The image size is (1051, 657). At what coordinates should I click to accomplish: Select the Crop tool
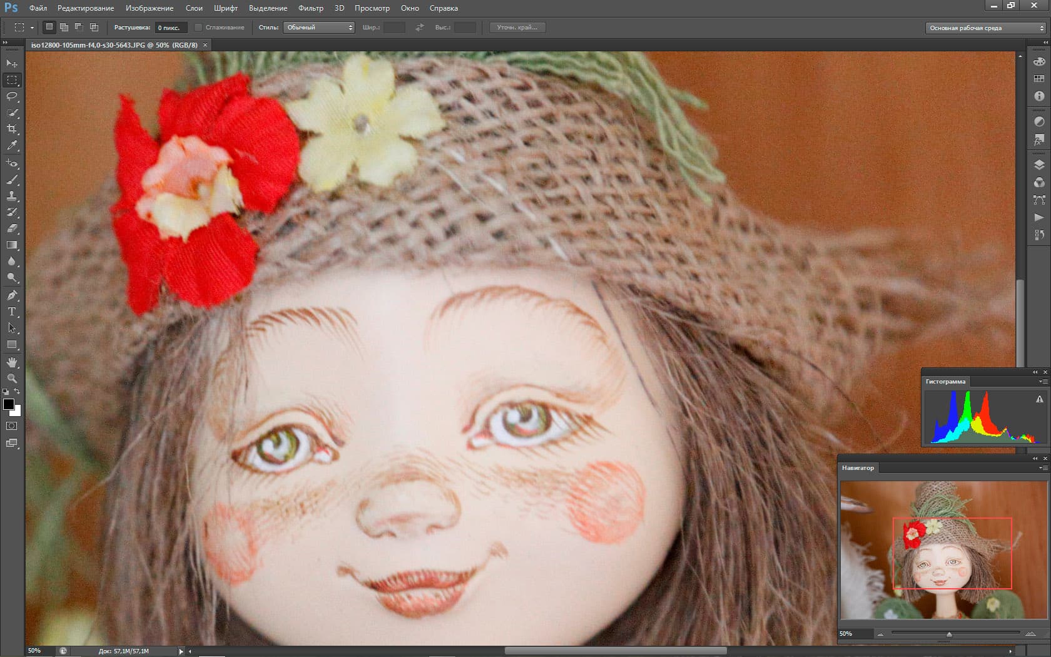tap(12, 129)
